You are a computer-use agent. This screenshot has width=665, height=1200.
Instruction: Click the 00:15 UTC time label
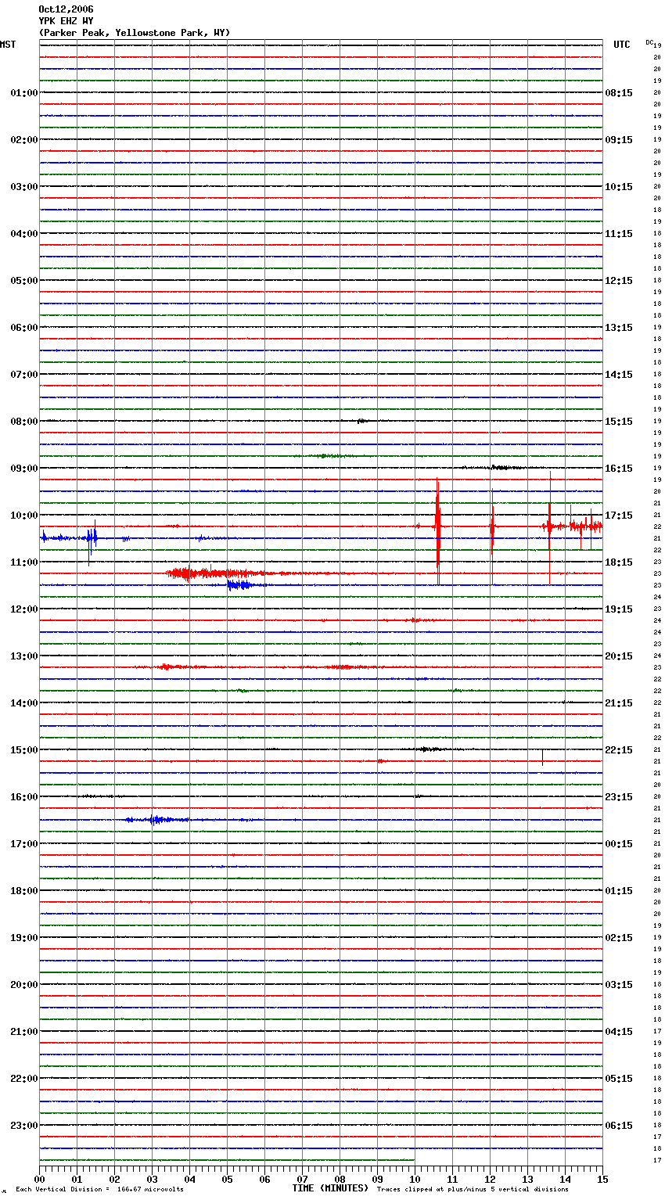[619, 844]
